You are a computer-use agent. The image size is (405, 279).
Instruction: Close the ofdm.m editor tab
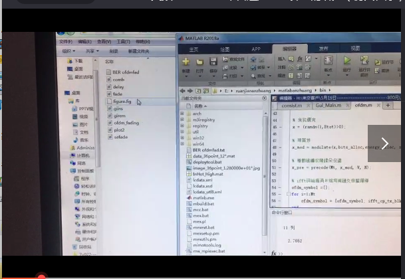click(x=378, y=105)
